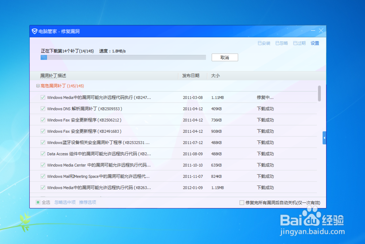Image resolution: width=365 pixels, height=244 pixels.
Task: Toggle the 全选 select-all checkbox
Action: 38,202
